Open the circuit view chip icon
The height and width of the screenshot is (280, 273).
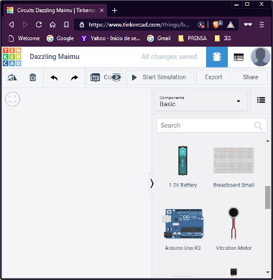[217, 57]
